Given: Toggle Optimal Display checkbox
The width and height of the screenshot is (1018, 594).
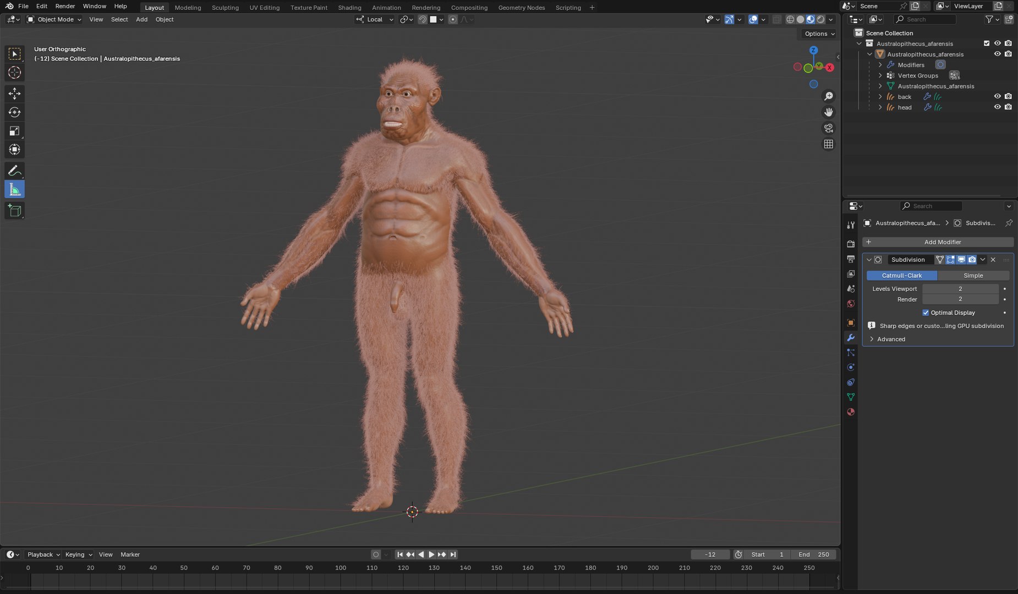Looking at the screenshot, I should click(926, 312).
